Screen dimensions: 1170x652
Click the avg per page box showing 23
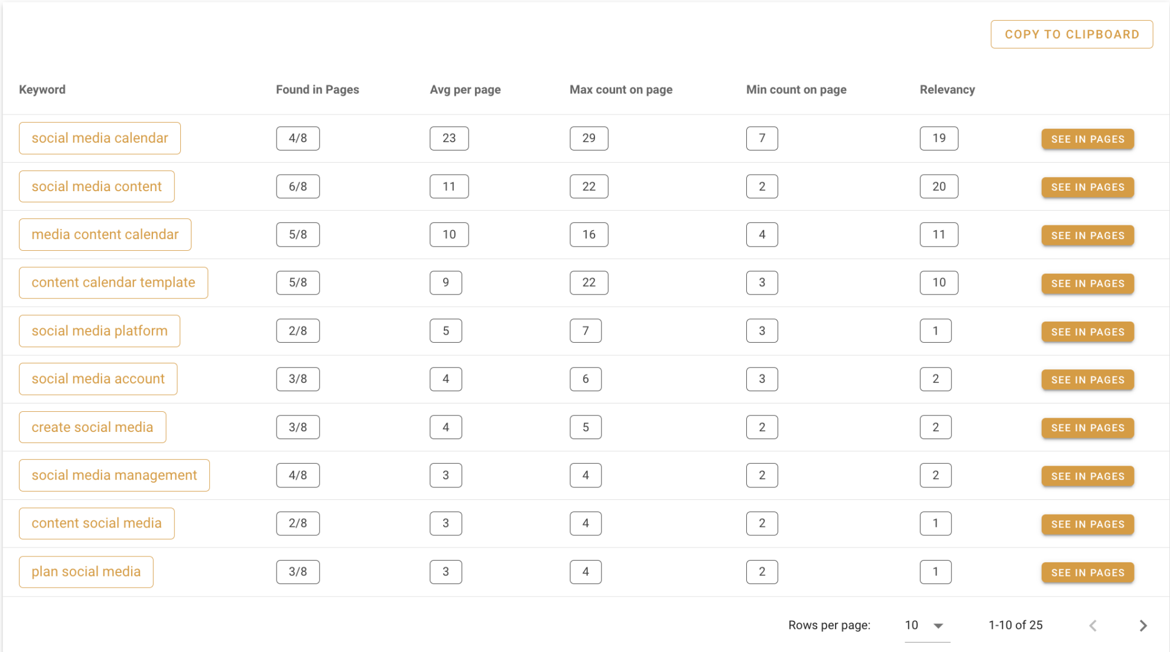tap(449, 138)
